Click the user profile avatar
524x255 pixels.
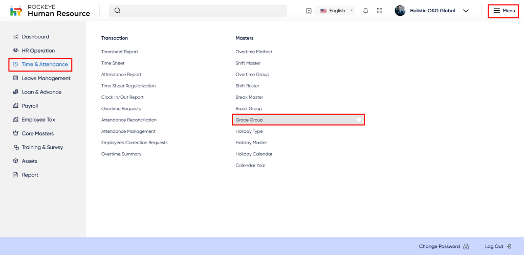pyautogui.click(x=400, y=11)
